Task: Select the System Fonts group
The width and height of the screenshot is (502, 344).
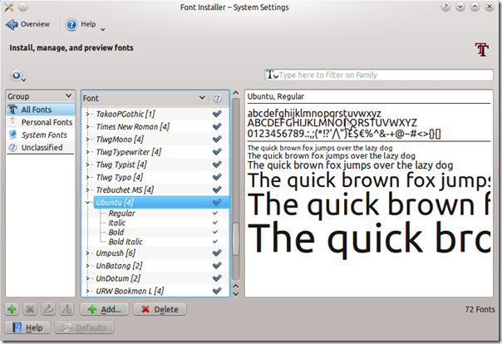Action: (43, 135)
